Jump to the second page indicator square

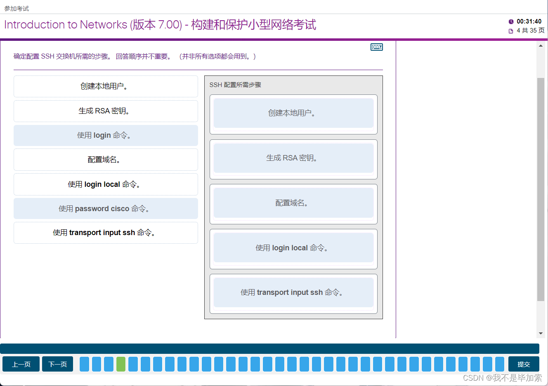tap(97, 364)
